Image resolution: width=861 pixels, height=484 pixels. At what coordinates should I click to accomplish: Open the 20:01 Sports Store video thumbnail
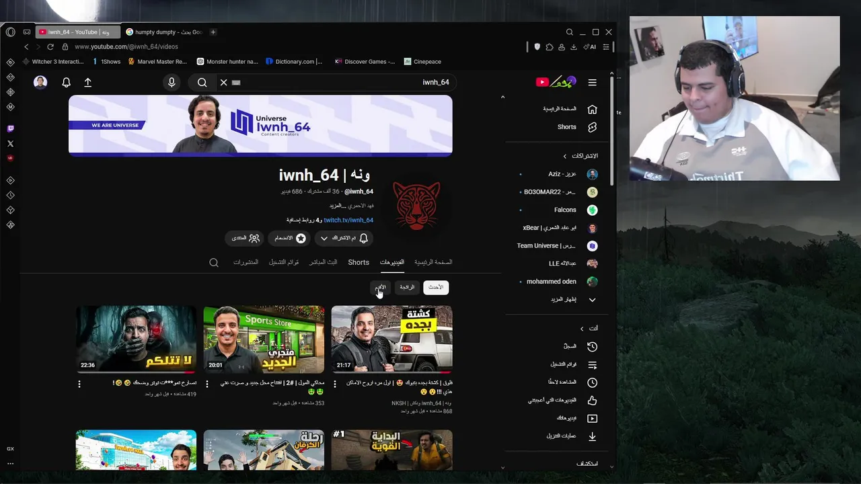coord(264,339)
